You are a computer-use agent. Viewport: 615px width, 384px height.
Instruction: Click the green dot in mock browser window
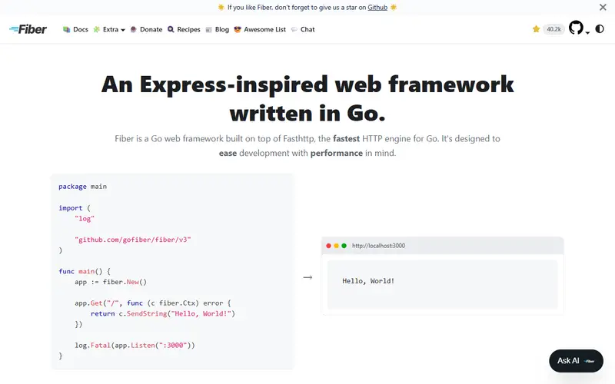(344, 246)
